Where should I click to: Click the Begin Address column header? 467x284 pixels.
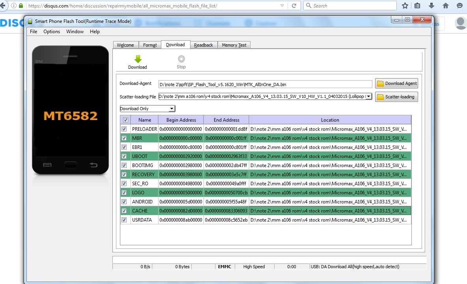coord(181,120)
